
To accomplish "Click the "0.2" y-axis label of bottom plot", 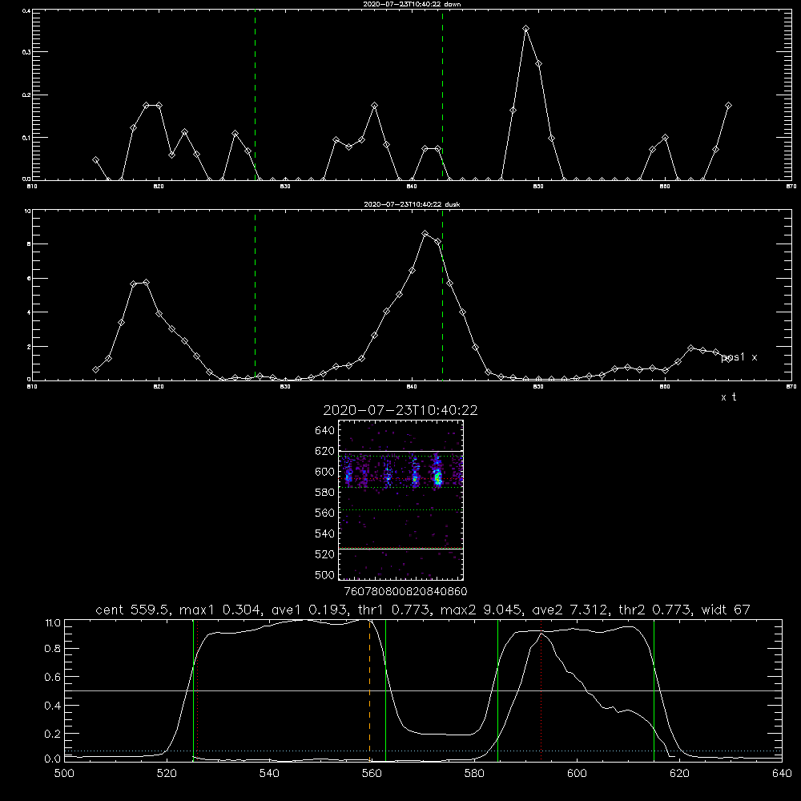I will (x=52, y=734).
